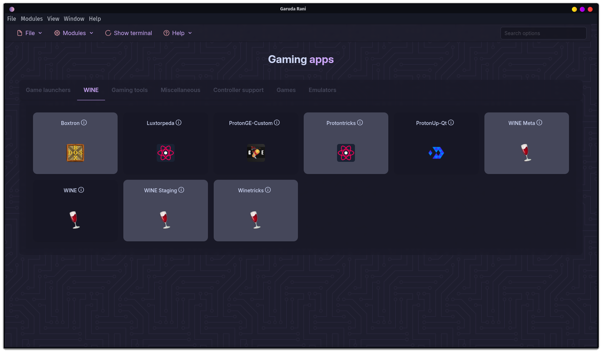Open the Miscellaneous tab
This screenshot has width=602, height=352.
(180, 90)
